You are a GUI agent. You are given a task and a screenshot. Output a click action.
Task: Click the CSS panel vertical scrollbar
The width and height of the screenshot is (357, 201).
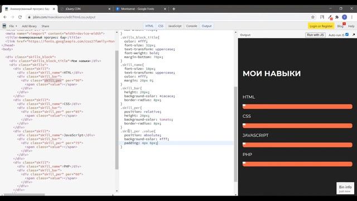[235, 134]
